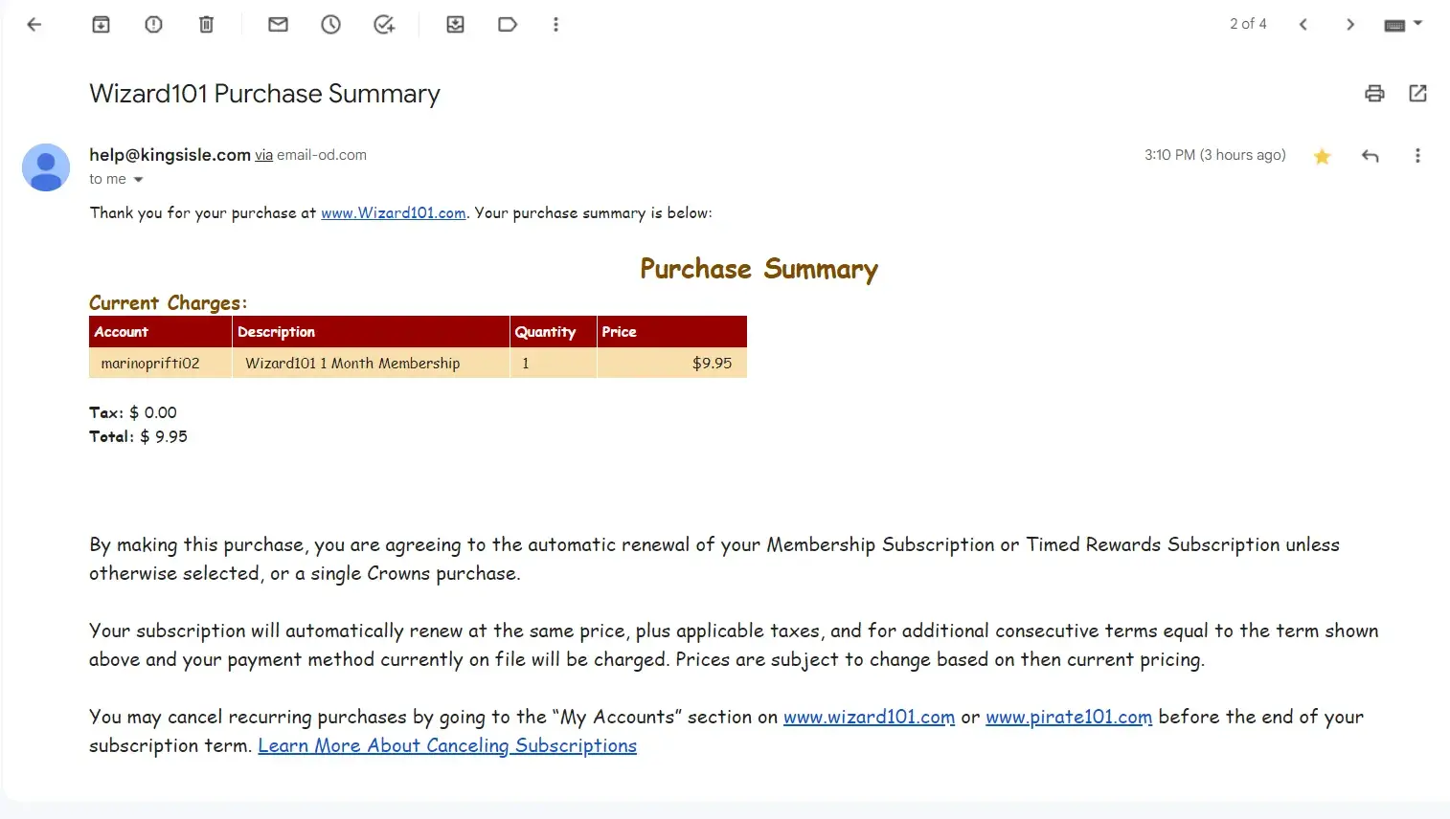Go back to the inbox

[34, 25]
